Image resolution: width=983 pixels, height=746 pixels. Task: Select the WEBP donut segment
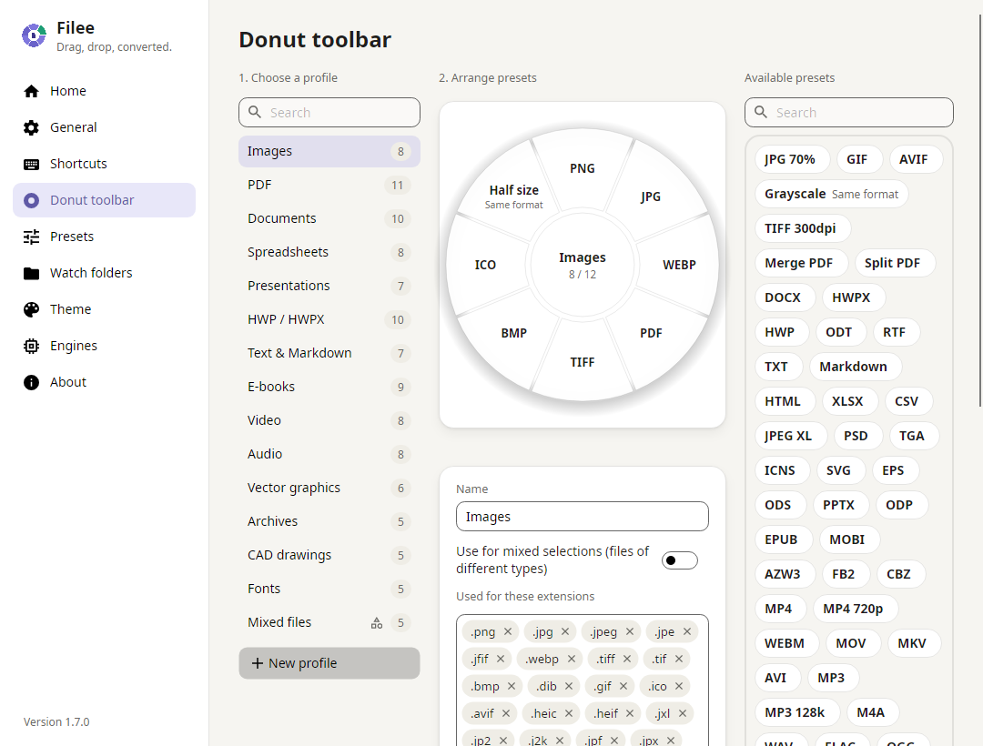click(x=679, y=265)
